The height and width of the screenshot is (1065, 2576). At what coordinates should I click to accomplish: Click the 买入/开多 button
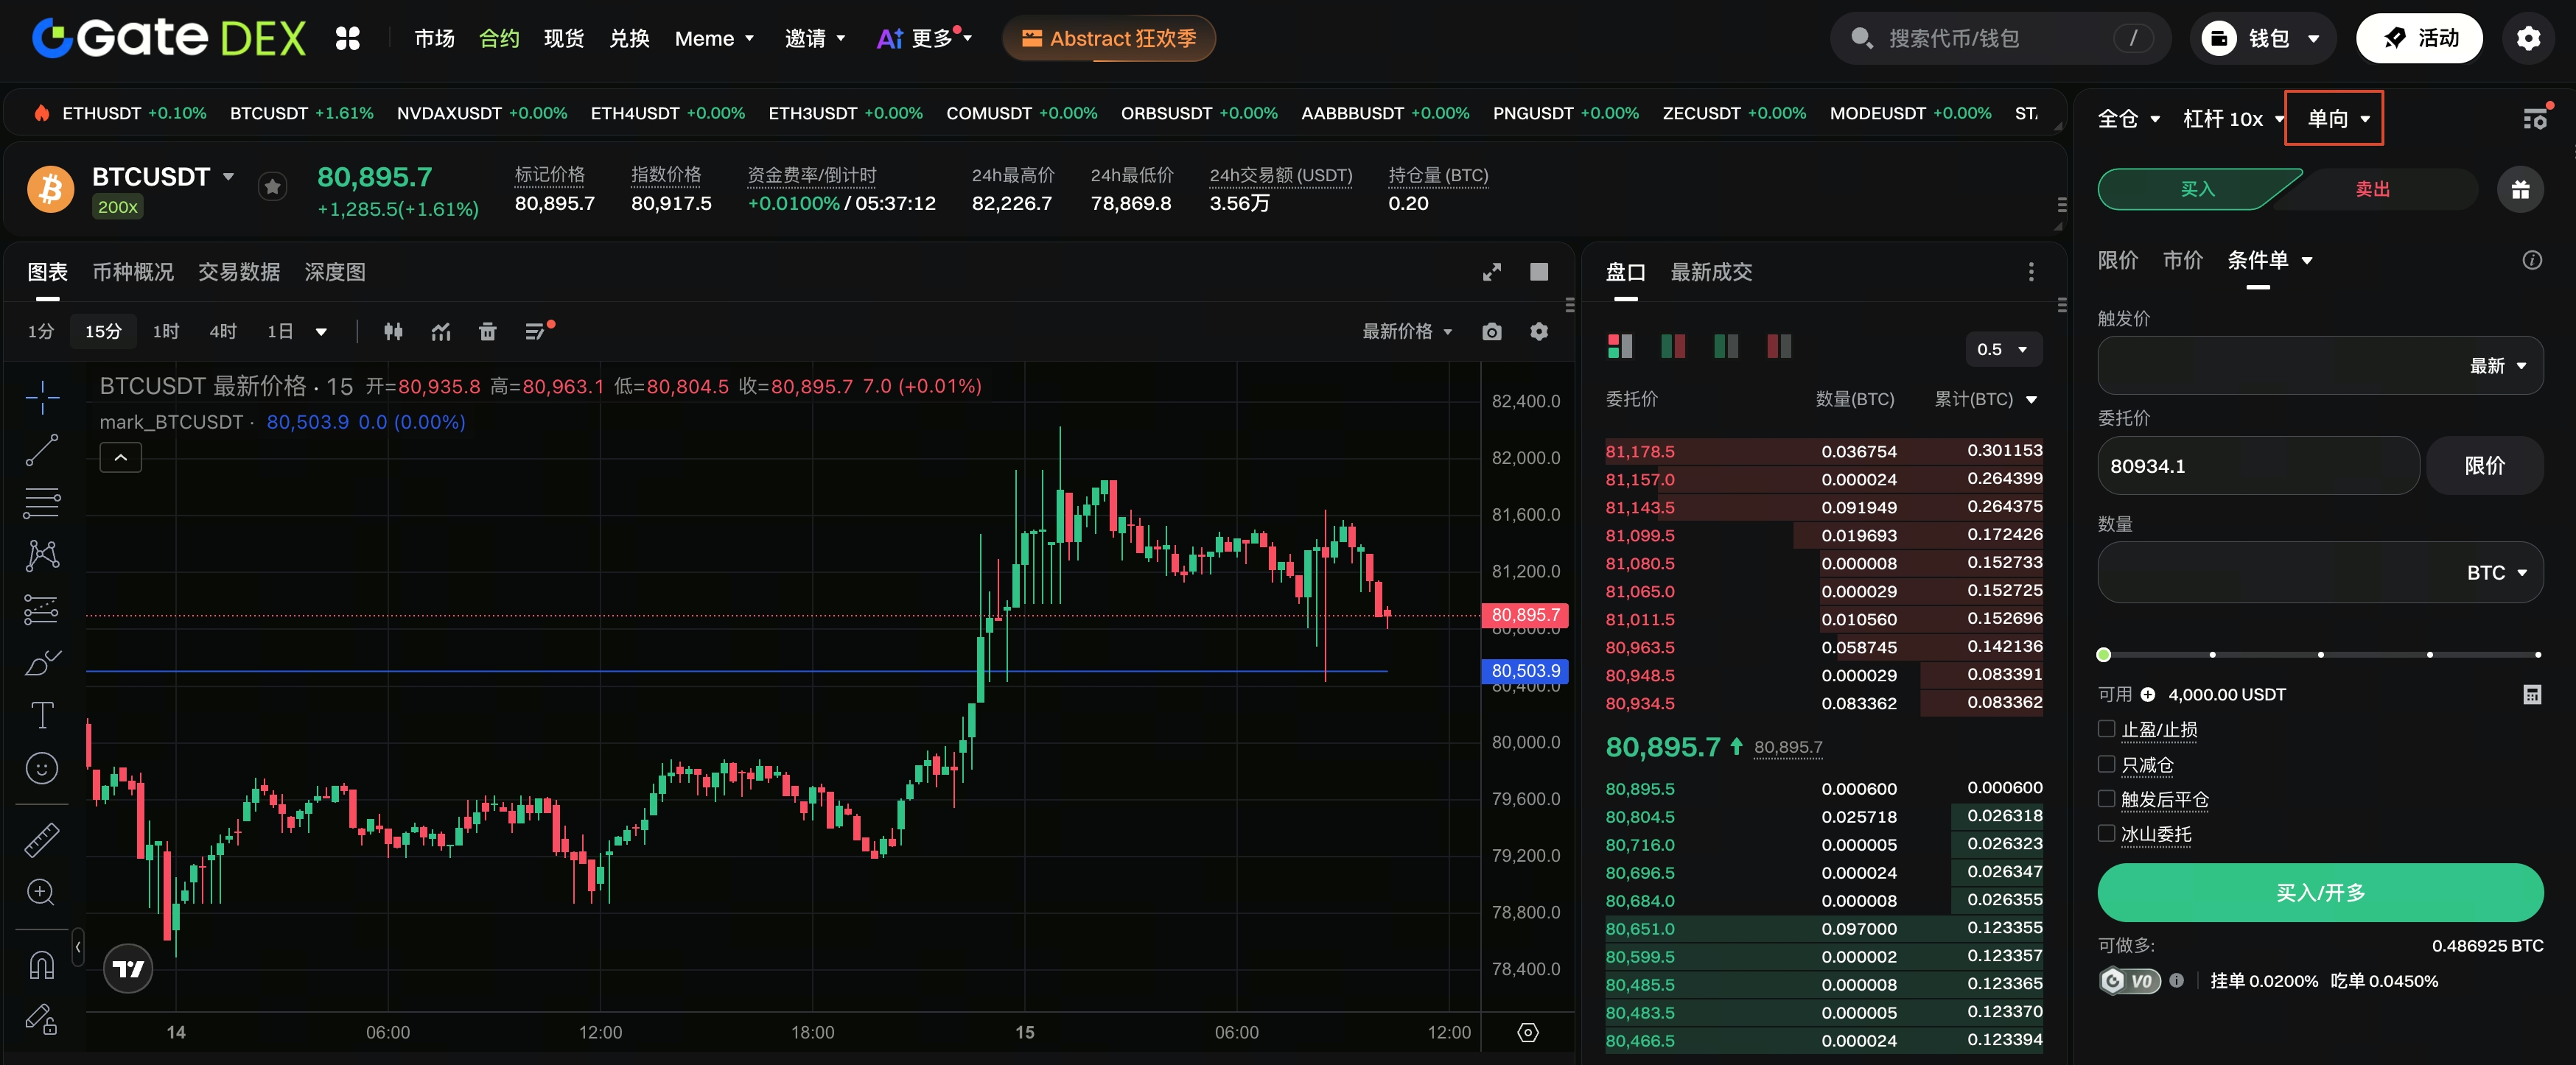pyautogui.click(x=2320, y=892)
